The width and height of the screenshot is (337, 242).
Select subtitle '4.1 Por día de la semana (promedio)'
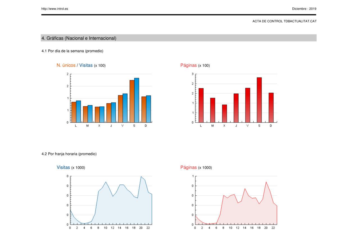pos(72,51)
